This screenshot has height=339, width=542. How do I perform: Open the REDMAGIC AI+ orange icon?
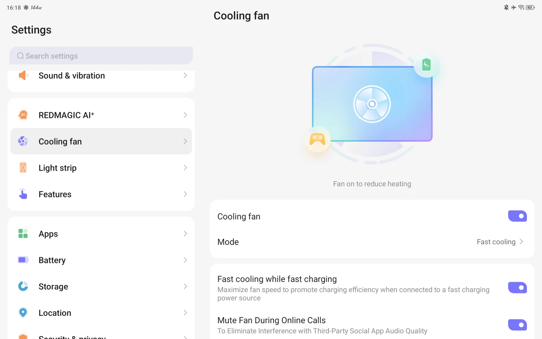click(x=23, y=115)
